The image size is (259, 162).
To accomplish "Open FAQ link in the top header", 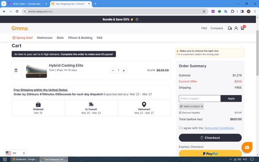I will 204,28.
